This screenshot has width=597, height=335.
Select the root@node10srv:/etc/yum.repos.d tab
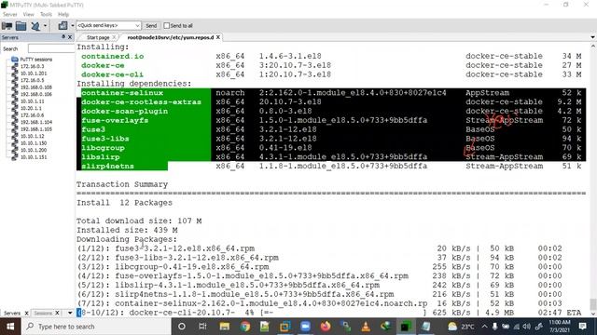[x=170, y=37]
